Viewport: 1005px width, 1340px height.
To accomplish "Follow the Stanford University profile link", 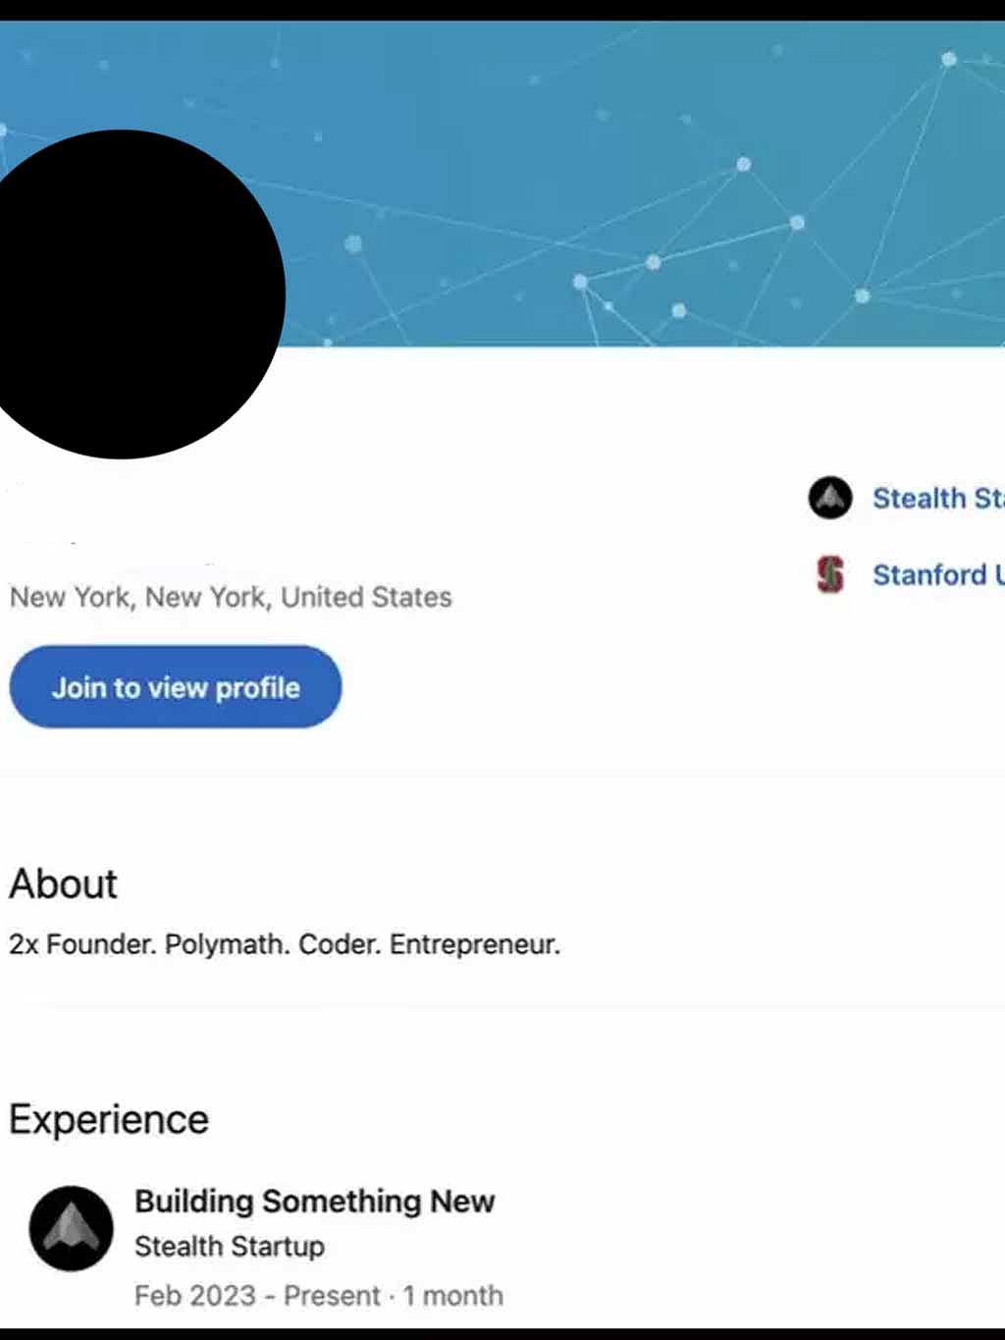I will [x=935, y=574].
